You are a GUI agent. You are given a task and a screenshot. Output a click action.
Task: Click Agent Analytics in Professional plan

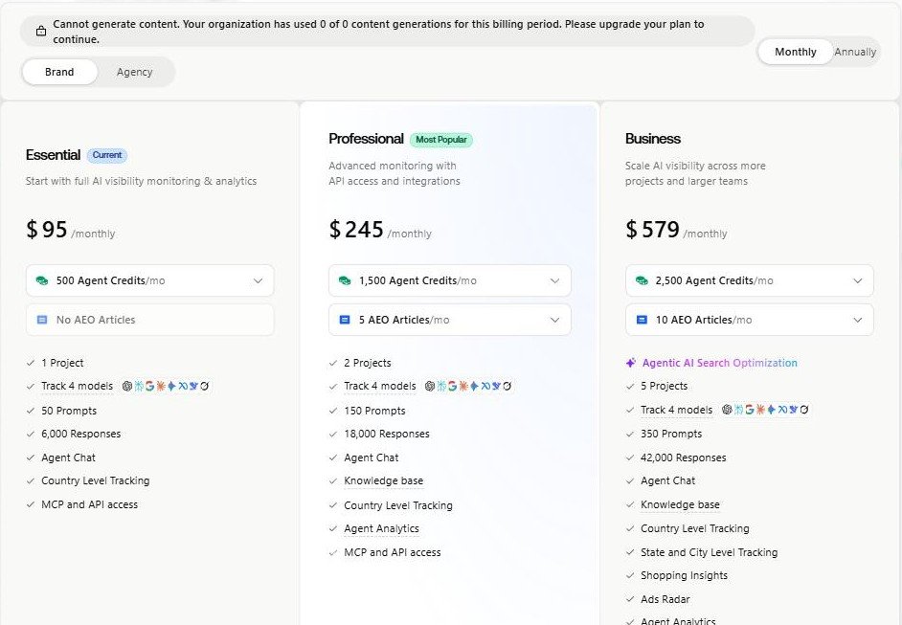point(381,528)
